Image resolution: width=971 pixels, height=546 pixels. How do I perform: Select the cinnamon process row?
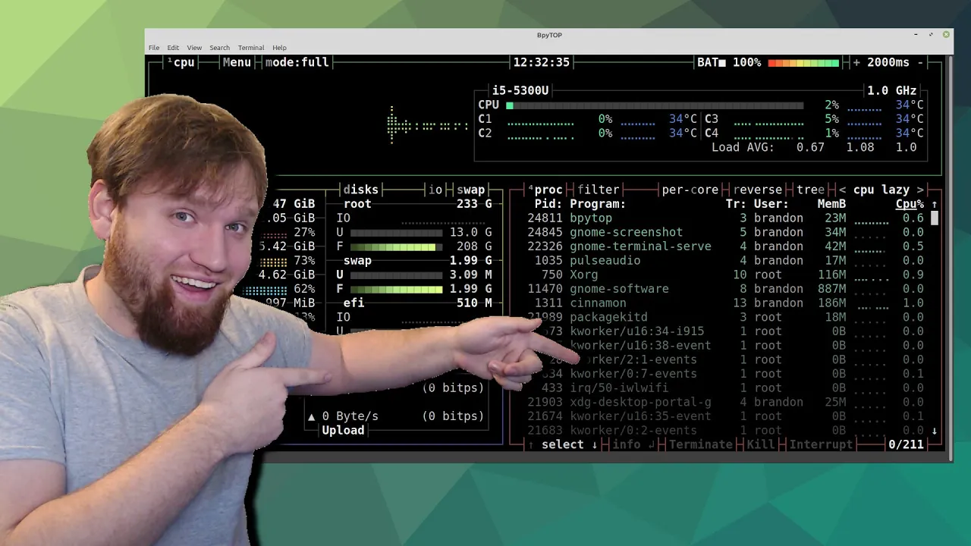tap(725, 303)
